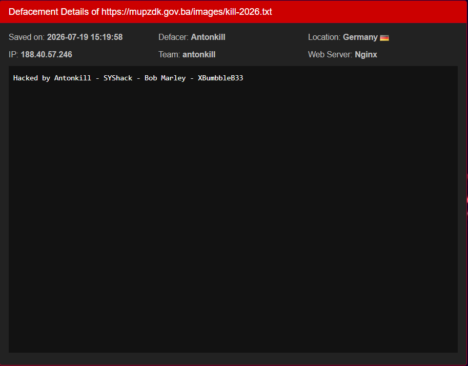Click the 'IP:' label

tap(13, 55)
